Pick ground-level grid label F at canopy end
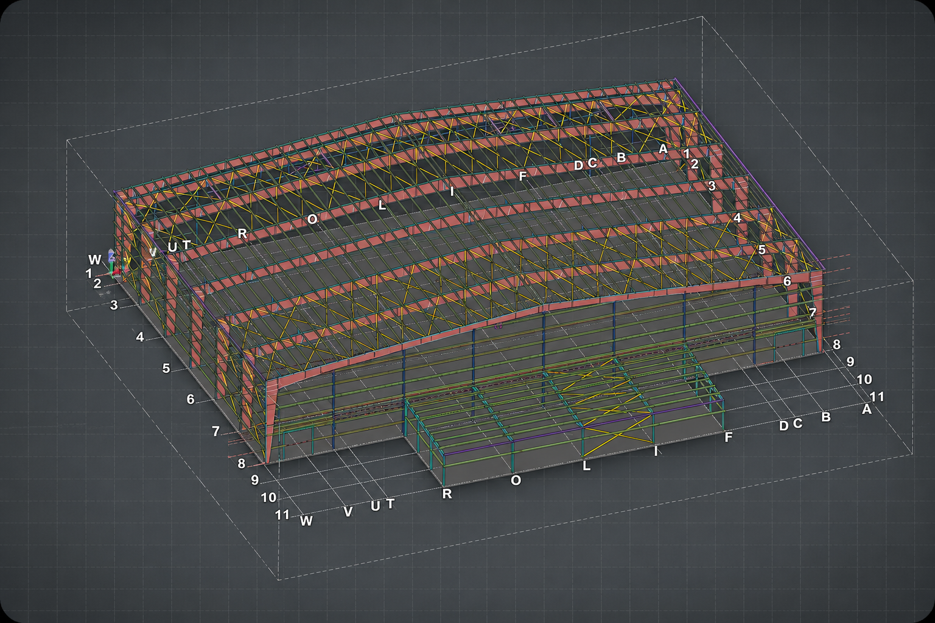Image resolution: width=935 pixels, height=623 pixels. pyautogui.click(x=728, y=437)
